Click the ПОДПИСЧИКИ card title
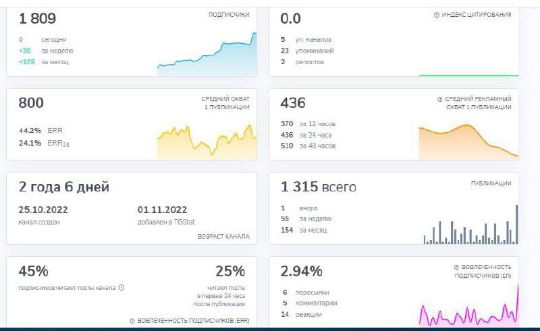The height and width of the screenshot is (331, 540). coord(229,14)
